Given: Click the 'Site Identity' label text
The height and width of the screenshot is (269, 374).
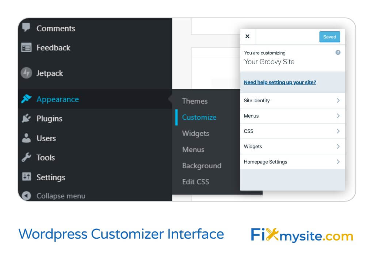Looking at the screenshot, I should [257, 100].
